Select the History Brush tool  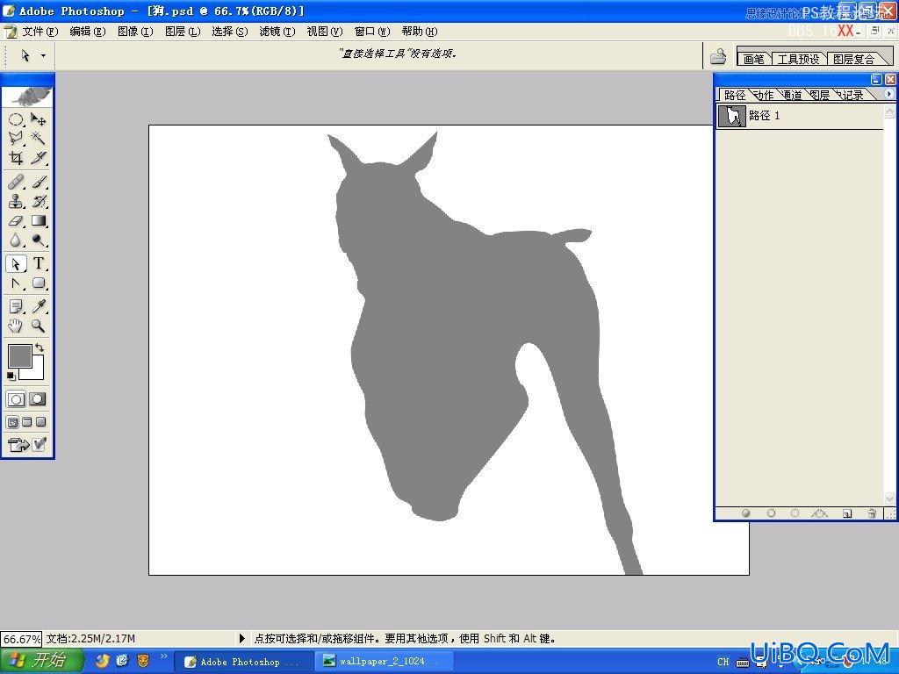pos(39,202)
